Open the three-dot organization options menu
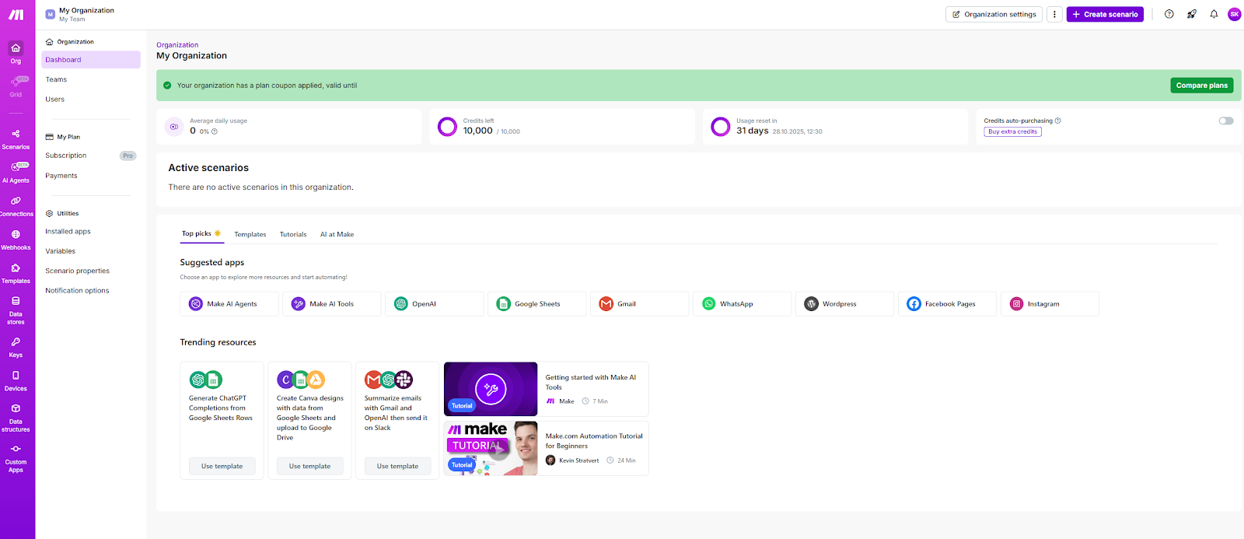 1054,14
